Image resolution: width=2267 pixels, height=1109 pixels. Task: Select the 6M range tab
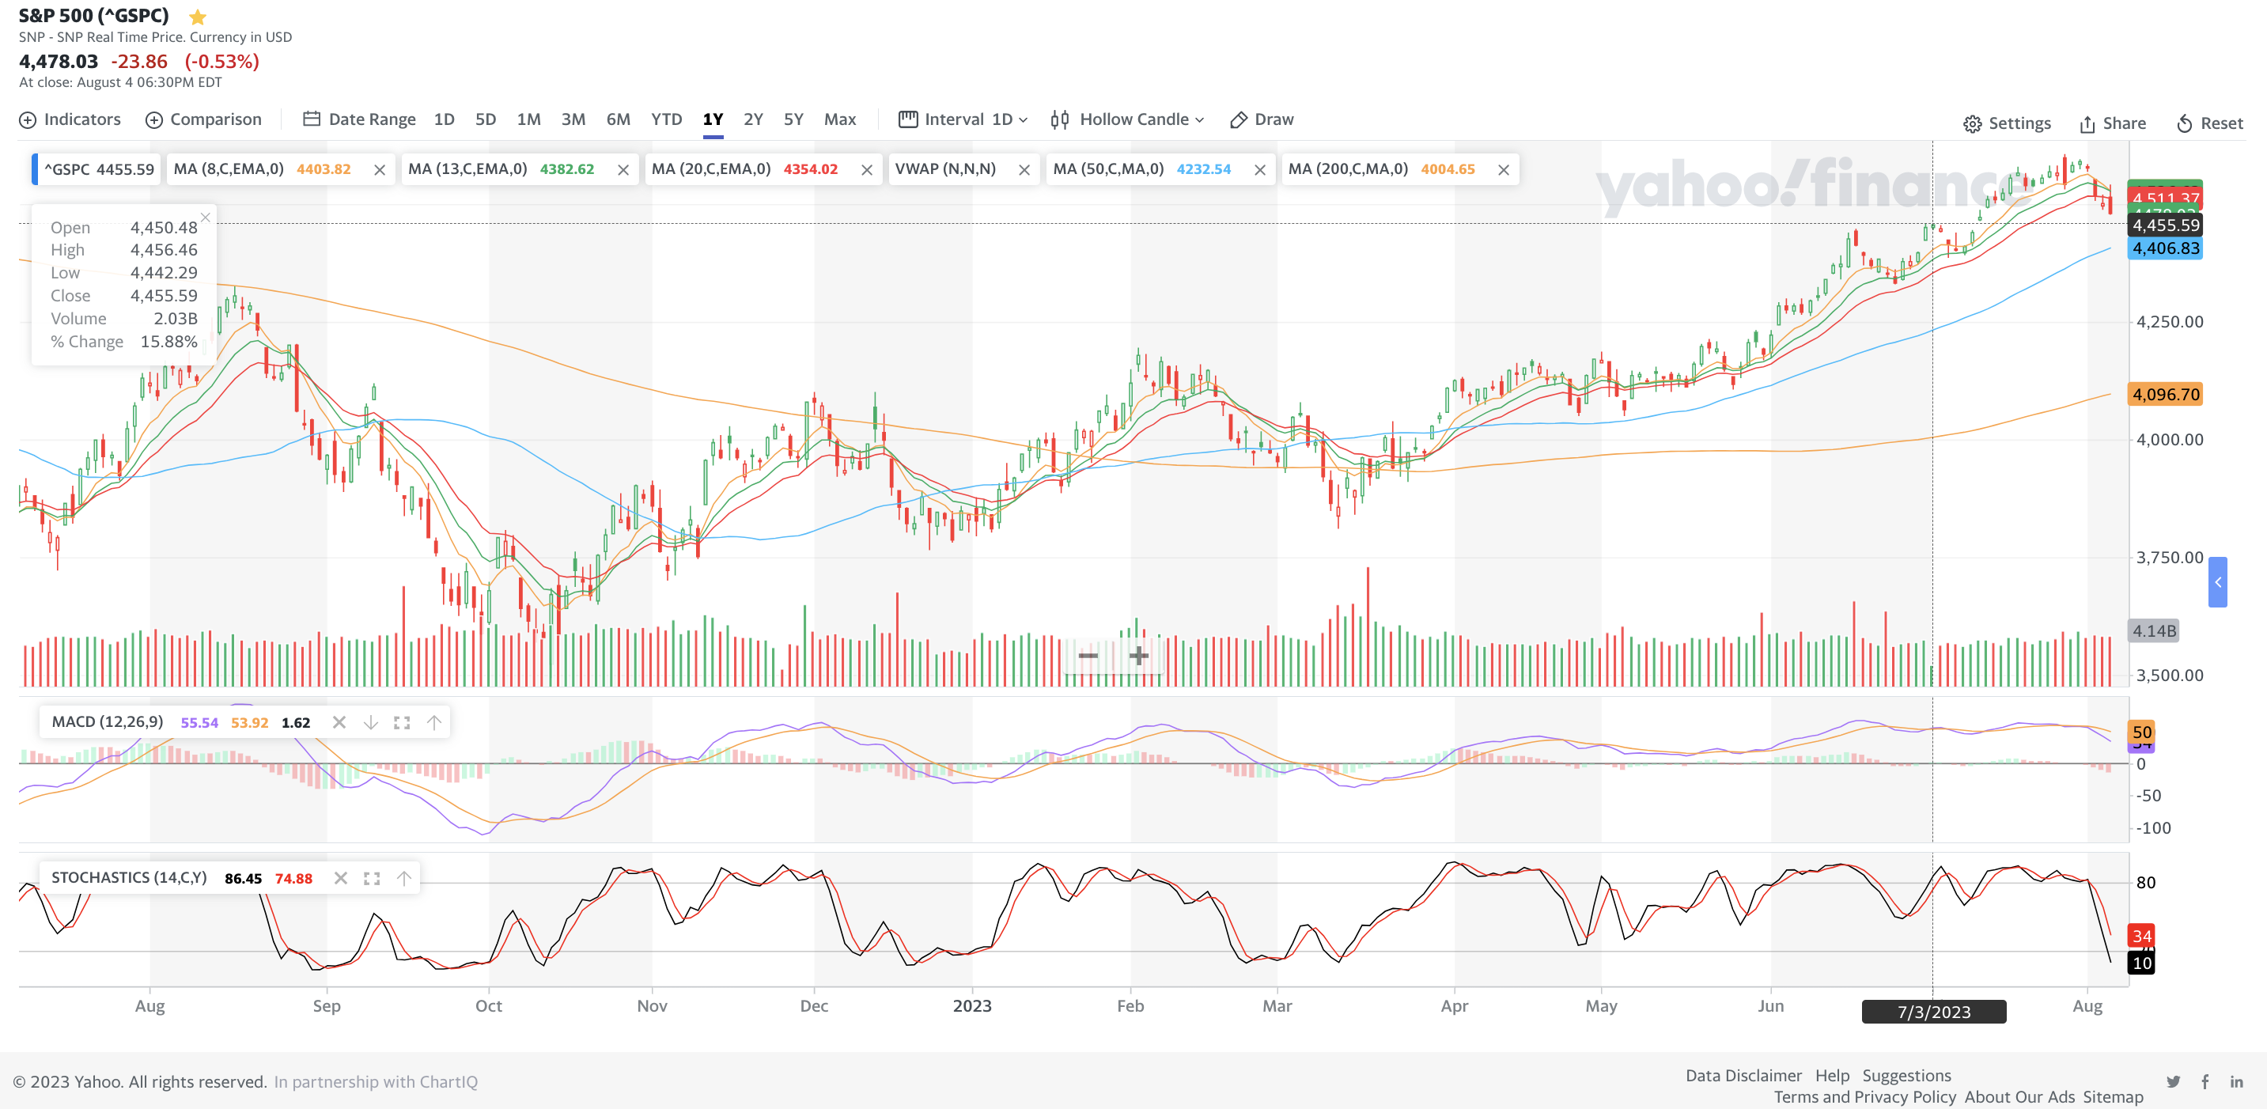click(618, 119)
